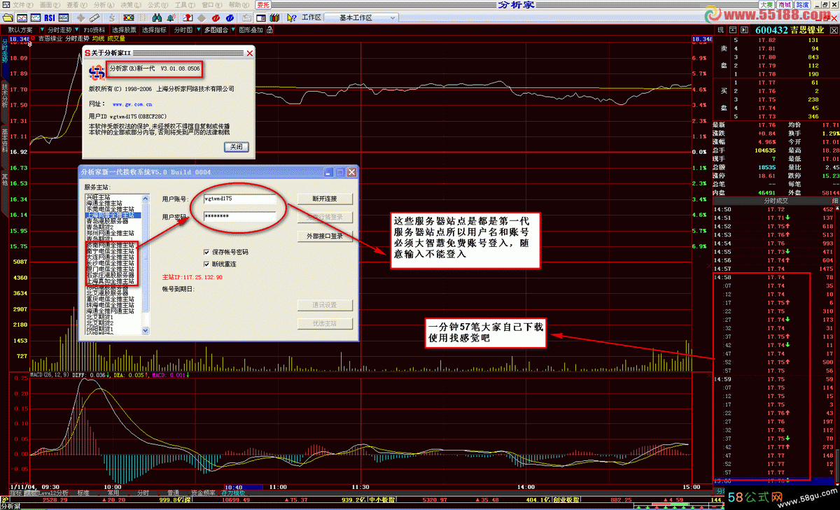Expand the 分时图 dropdown arrow
Image resolution: width=840 pixels, height=510 pixels.
[x=198, y=30]
